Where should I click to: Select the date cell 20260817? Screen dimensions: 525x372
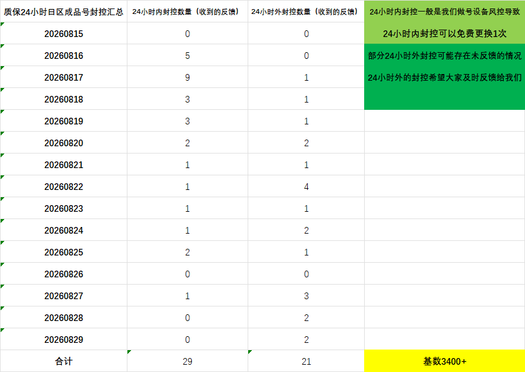(x=64, y=77)
